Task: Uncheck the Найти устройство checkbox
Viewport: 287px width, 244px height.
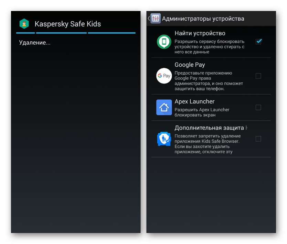Action: [x=258, y=42]
